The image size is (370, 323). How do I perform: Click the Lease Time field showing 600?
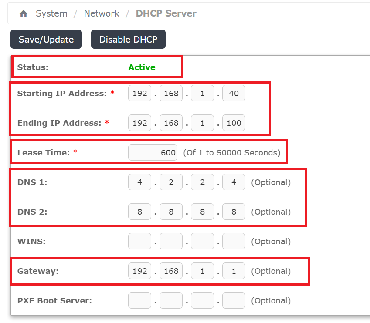coord(152,152)
